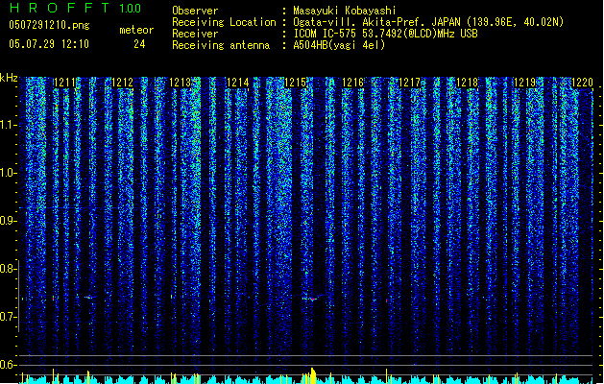This screenshot has width=604, height=384.
Task: Click the 1216 time marker
Action: 352,82
